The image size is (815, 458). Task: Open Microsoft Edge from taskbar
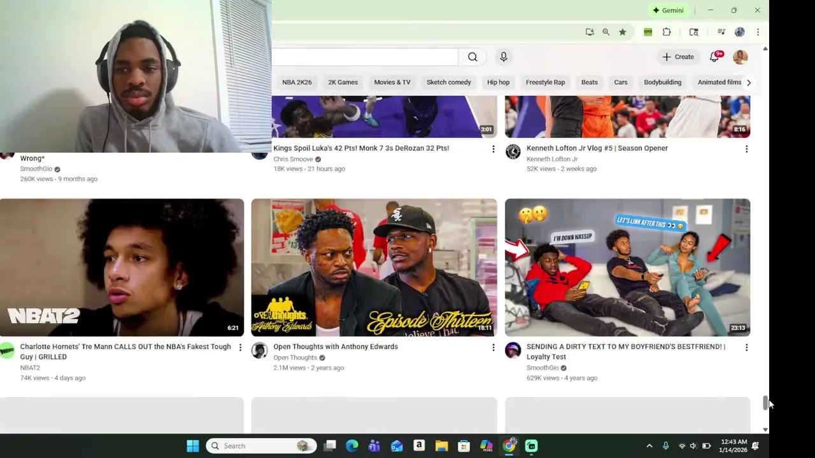pos(352,446)
